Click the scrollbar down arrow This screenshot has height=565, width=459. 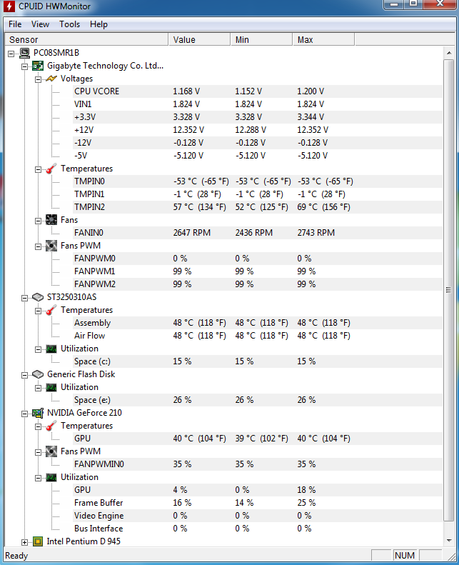(x=449, y=540)
